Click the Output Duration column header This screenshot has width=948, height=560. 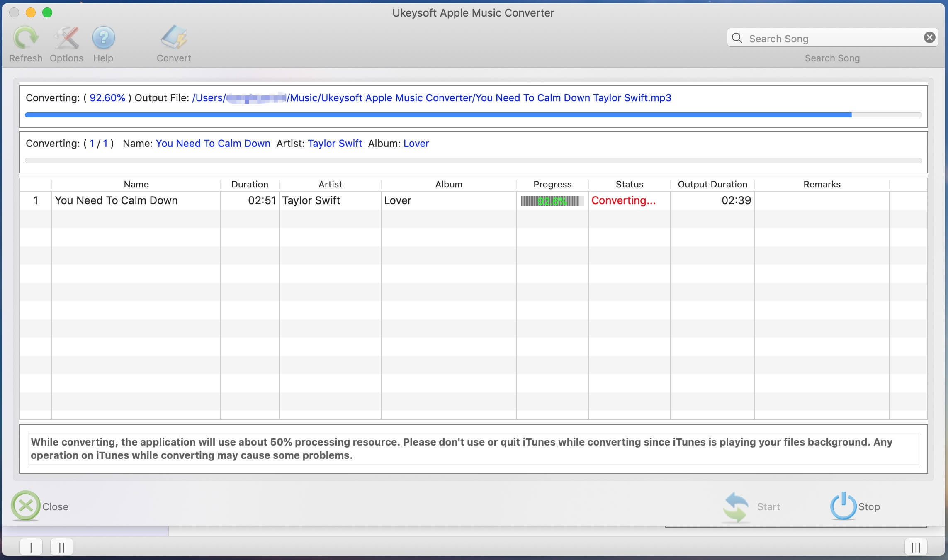[712, 184]
